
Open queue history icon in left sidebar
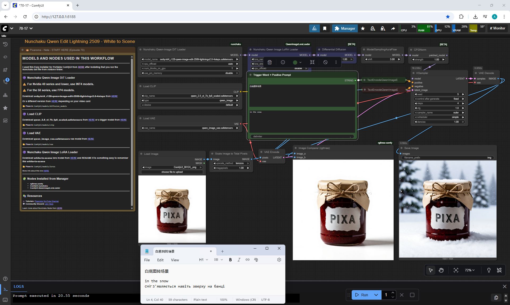[5, 44]
